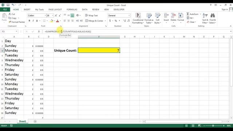The image size is (233, 131).
Task: Open the General number format dropdown
Action: pos(129,15)
